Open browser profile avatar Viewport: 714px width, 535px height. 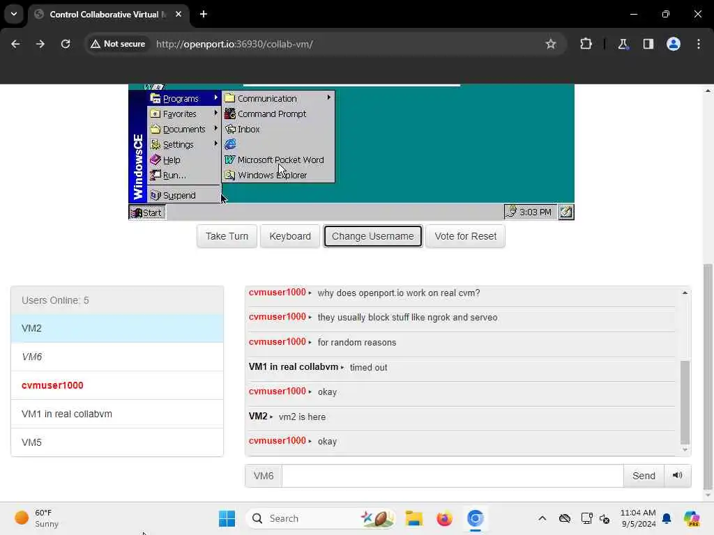673,44
